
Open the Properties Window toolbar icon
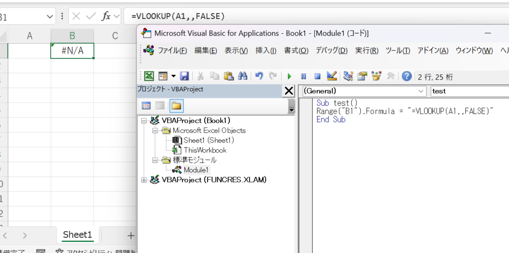tap(362, 76)
